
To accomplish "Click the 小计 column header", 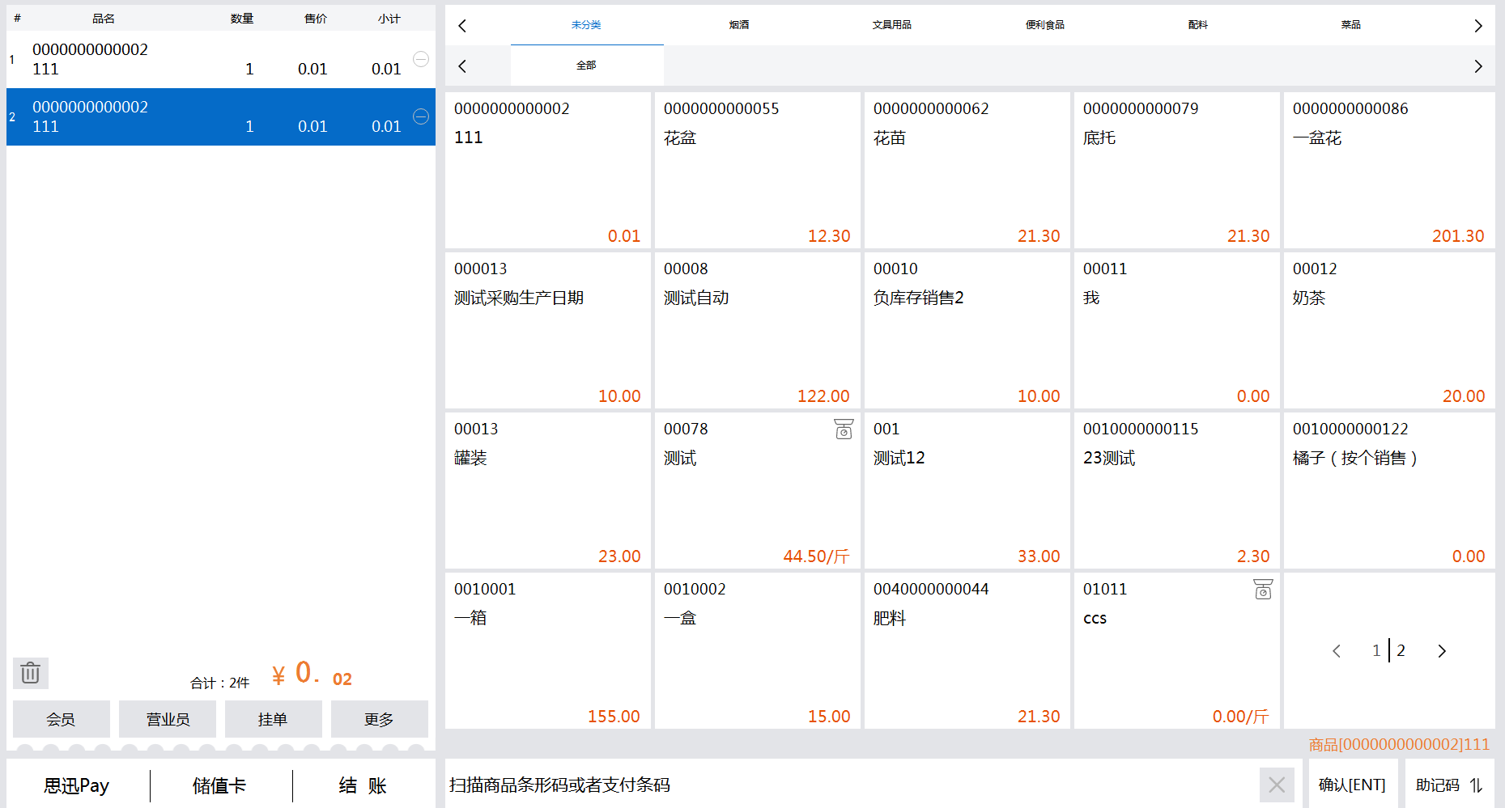I will [x=389, y=18].
